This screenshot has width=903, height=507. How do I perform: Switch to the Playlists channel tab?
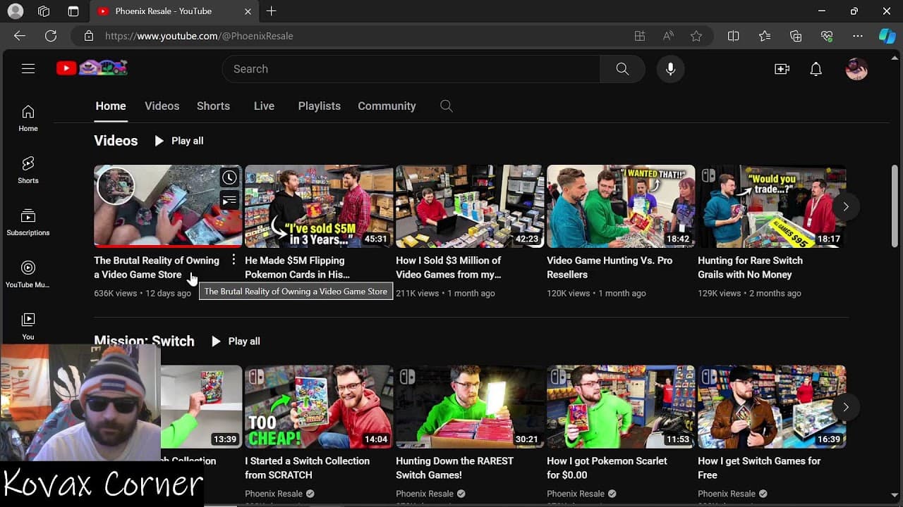(319, 106)
